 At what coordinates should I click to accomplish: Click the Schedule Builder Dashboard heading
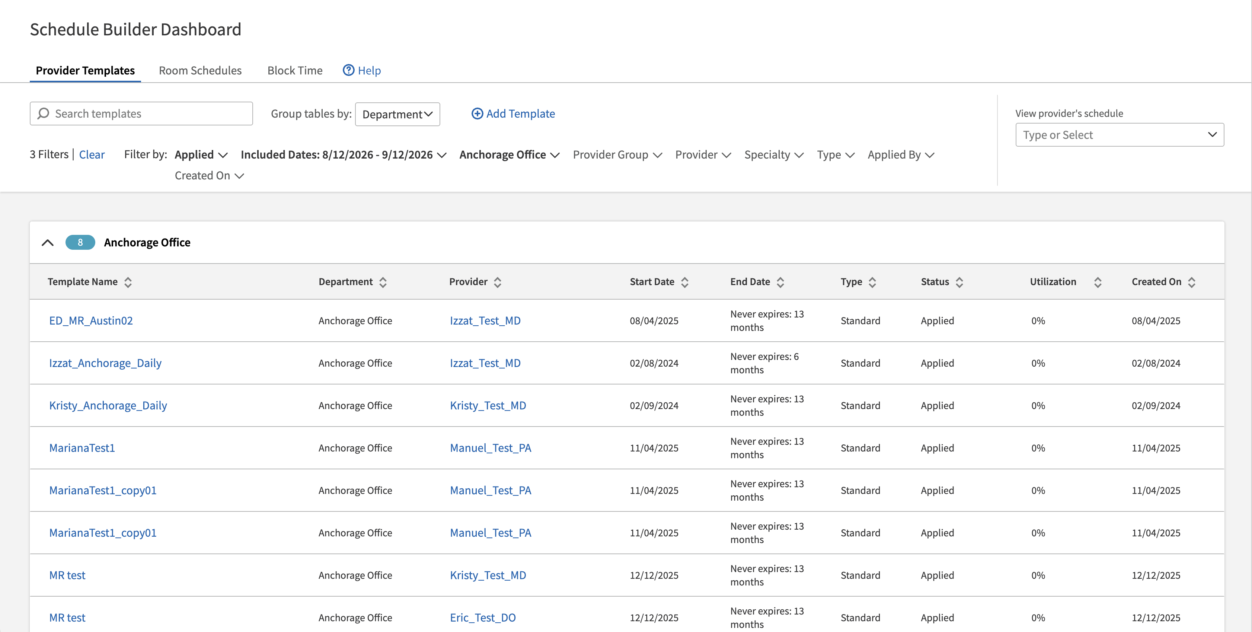pos(135,29)
